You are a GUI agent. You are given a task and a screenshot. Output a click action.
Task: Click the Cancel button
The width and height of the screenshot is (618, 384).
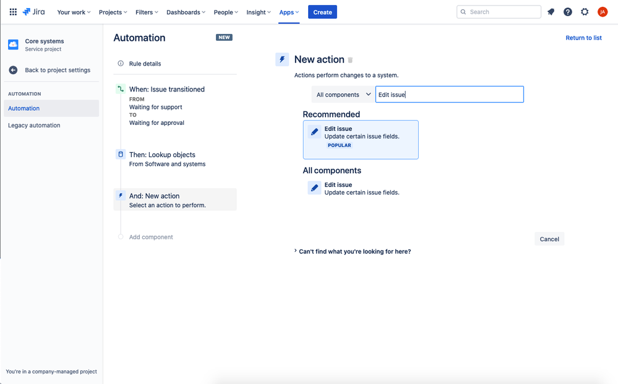point(549,239)
